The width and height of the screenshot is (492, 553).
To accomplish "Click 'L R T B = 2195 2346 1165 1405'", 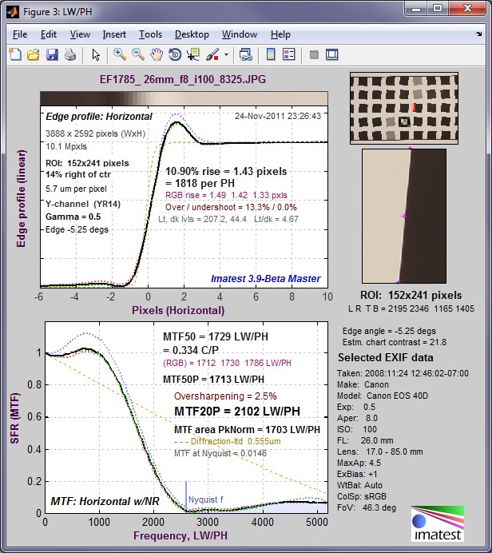I will point(411,308).
